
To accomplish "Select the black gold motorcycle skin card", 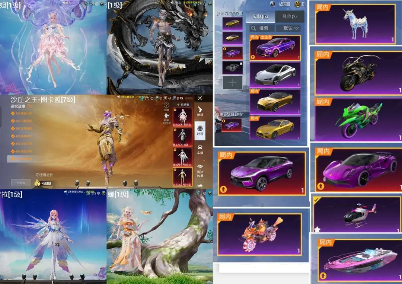I will click(x=358, y=73).
